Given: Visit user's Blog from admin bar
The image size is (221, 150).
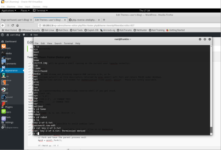Looking at the screenshot, I should [14, 35].
